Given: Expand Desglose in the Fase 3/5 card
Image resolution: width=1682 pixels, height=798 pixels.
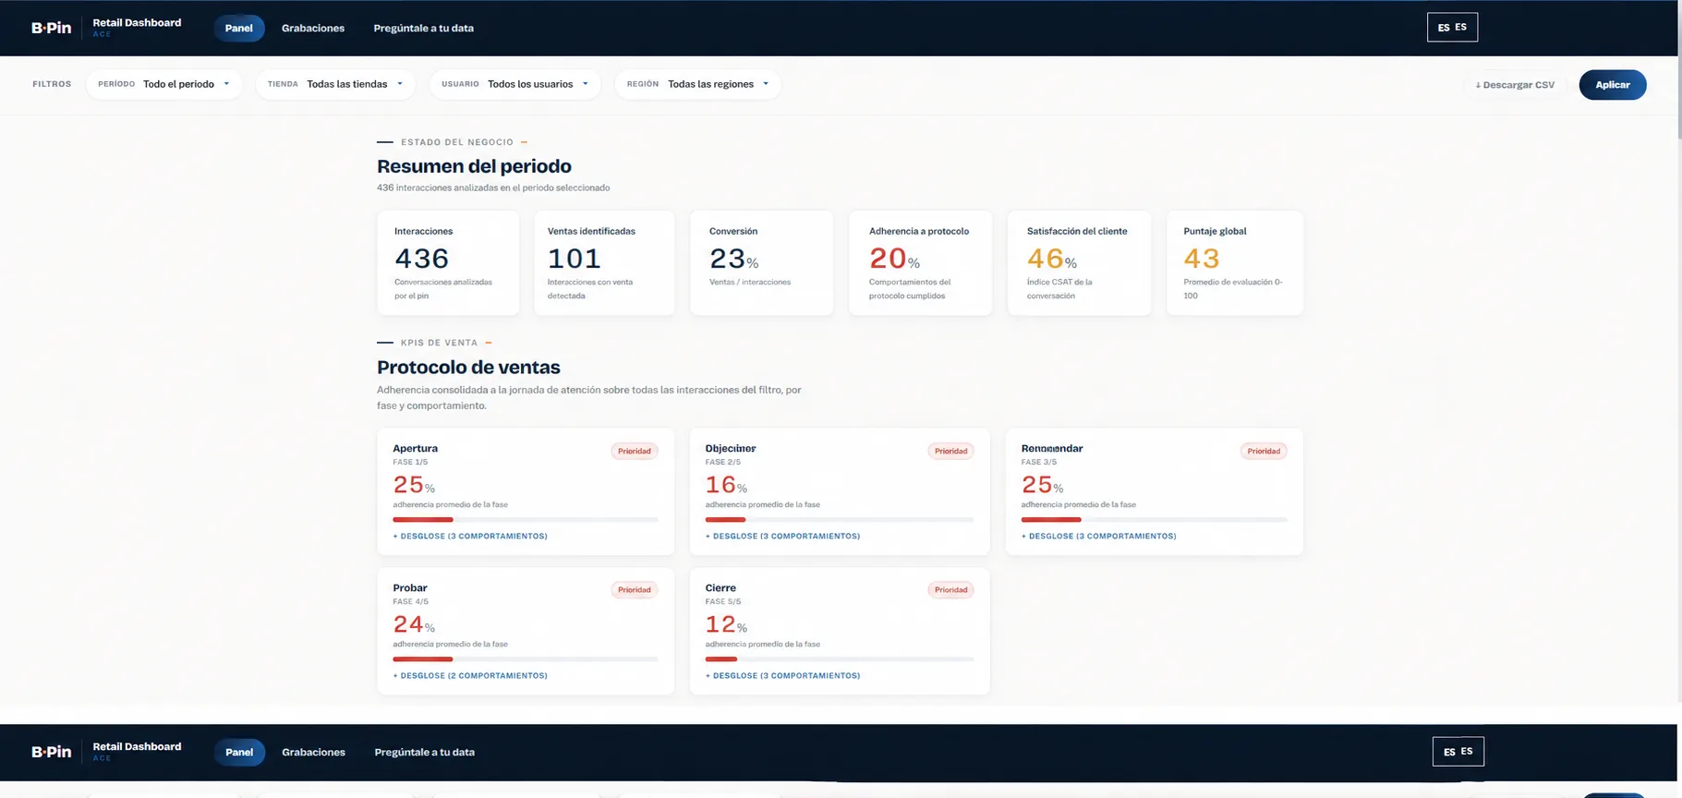Looking at the screenshot, I should pos(1098,536).
